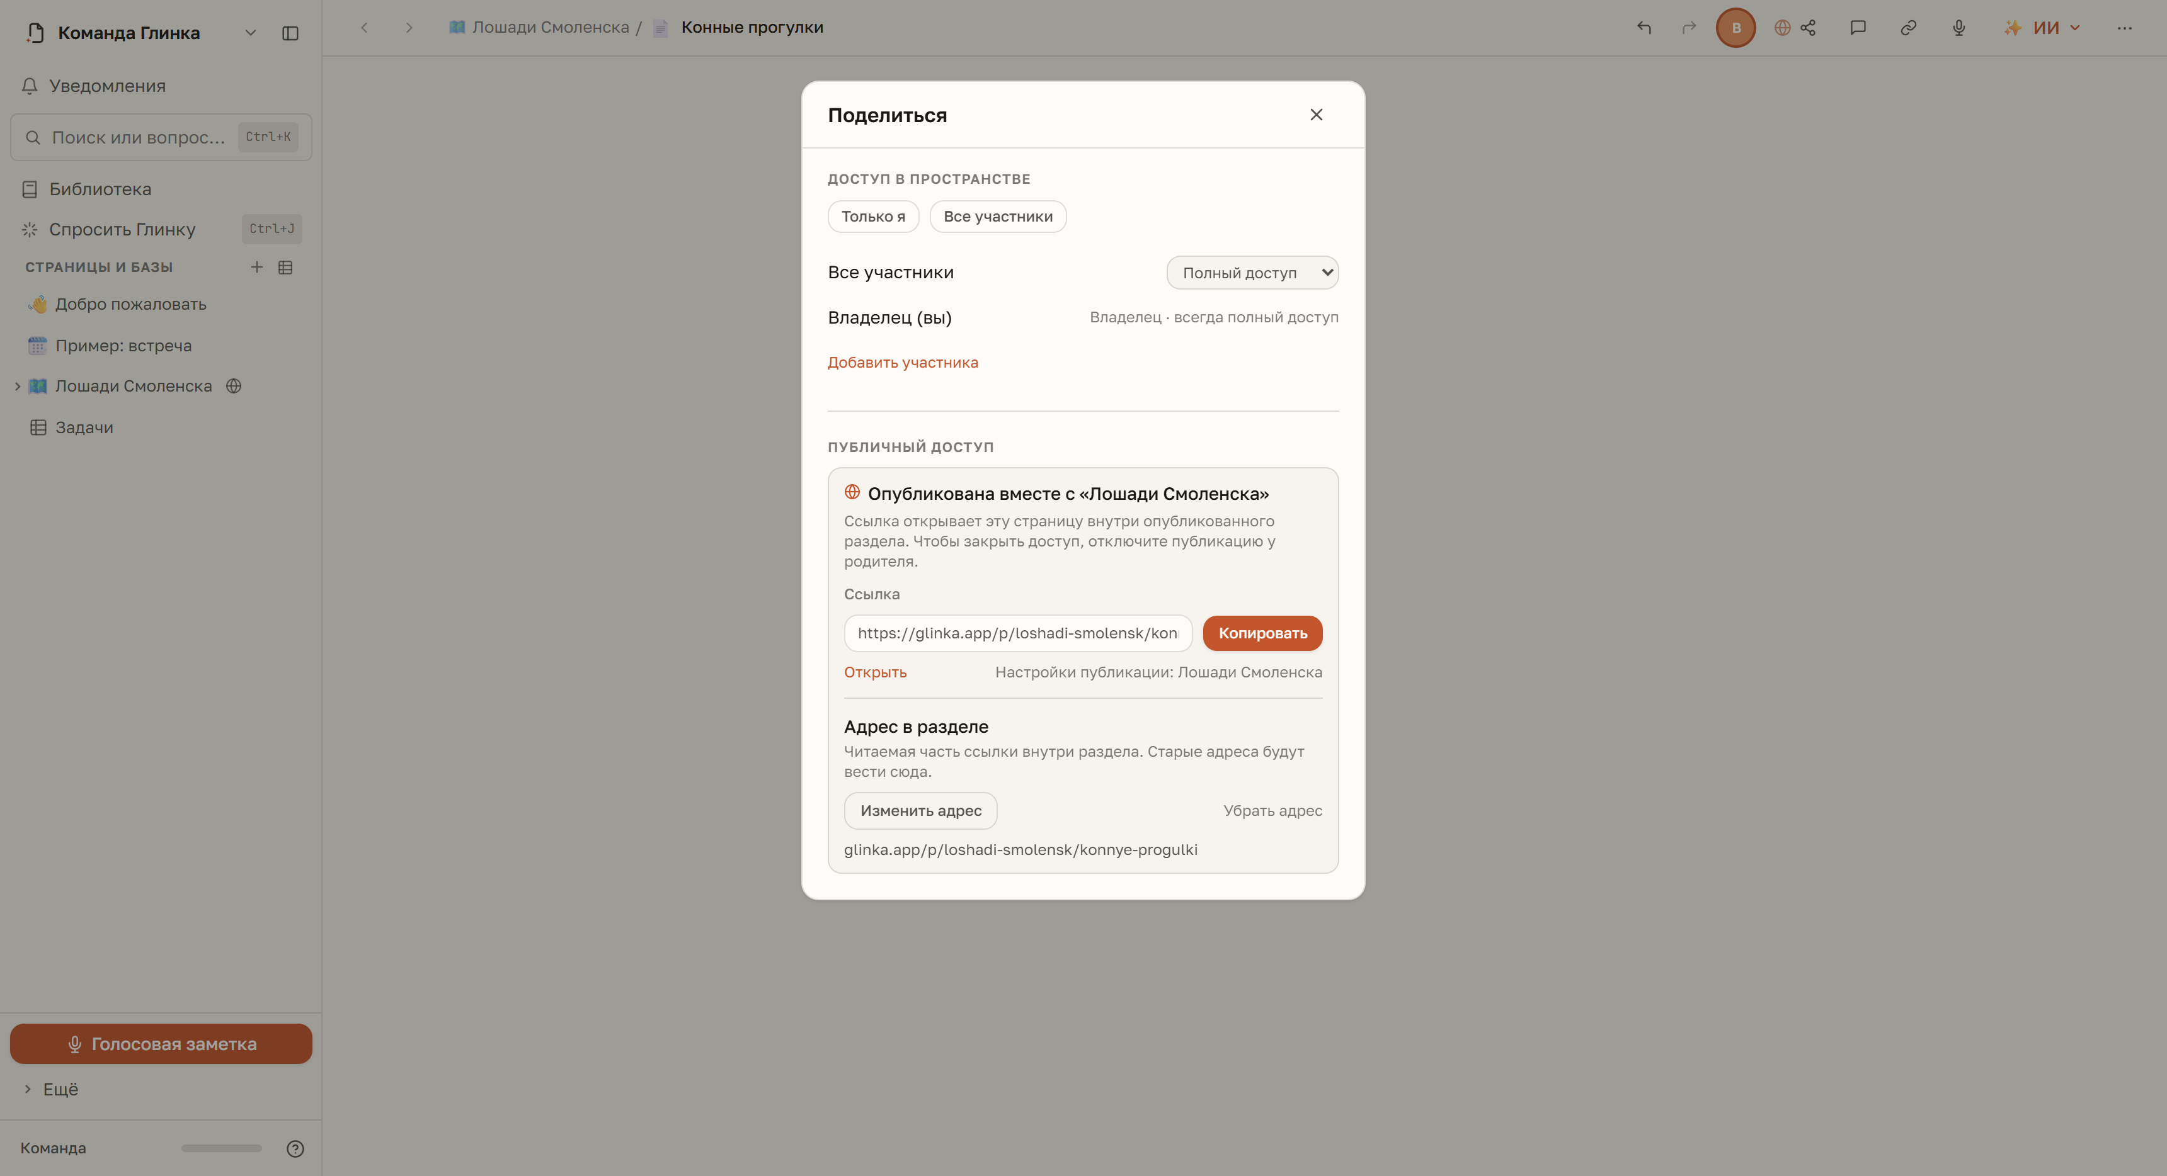Click the plus icon next to Страницы и базы

pyautogui.click(x=256, y=268)
